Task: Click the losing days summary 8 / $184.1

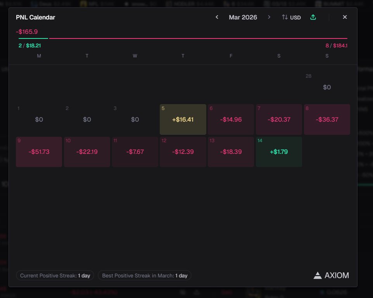Action: tap(337, 45)
